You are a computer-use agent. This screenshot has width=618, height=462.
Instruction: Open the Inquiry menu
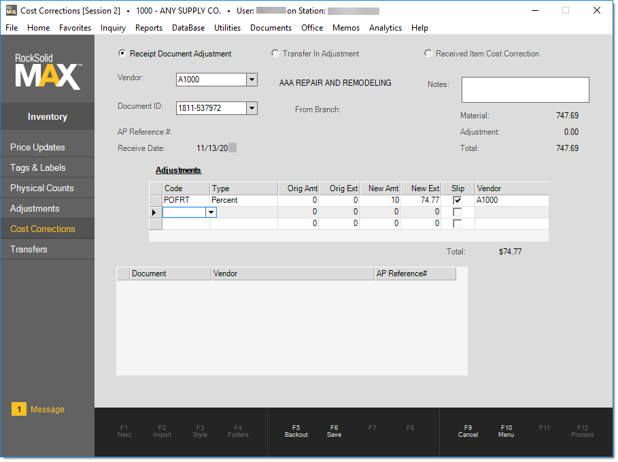(113, 28)
